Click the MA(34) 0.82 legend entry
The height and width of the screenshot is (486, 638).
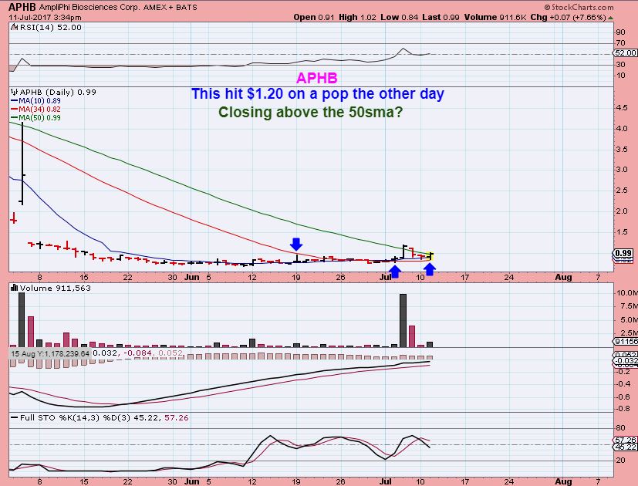point(35,109)
